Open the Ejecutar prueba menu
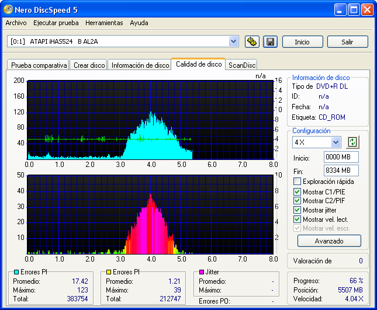 [56, 23]
